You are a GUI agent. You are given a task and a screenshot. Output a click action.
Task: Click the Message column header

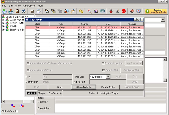tap(132, 24)
